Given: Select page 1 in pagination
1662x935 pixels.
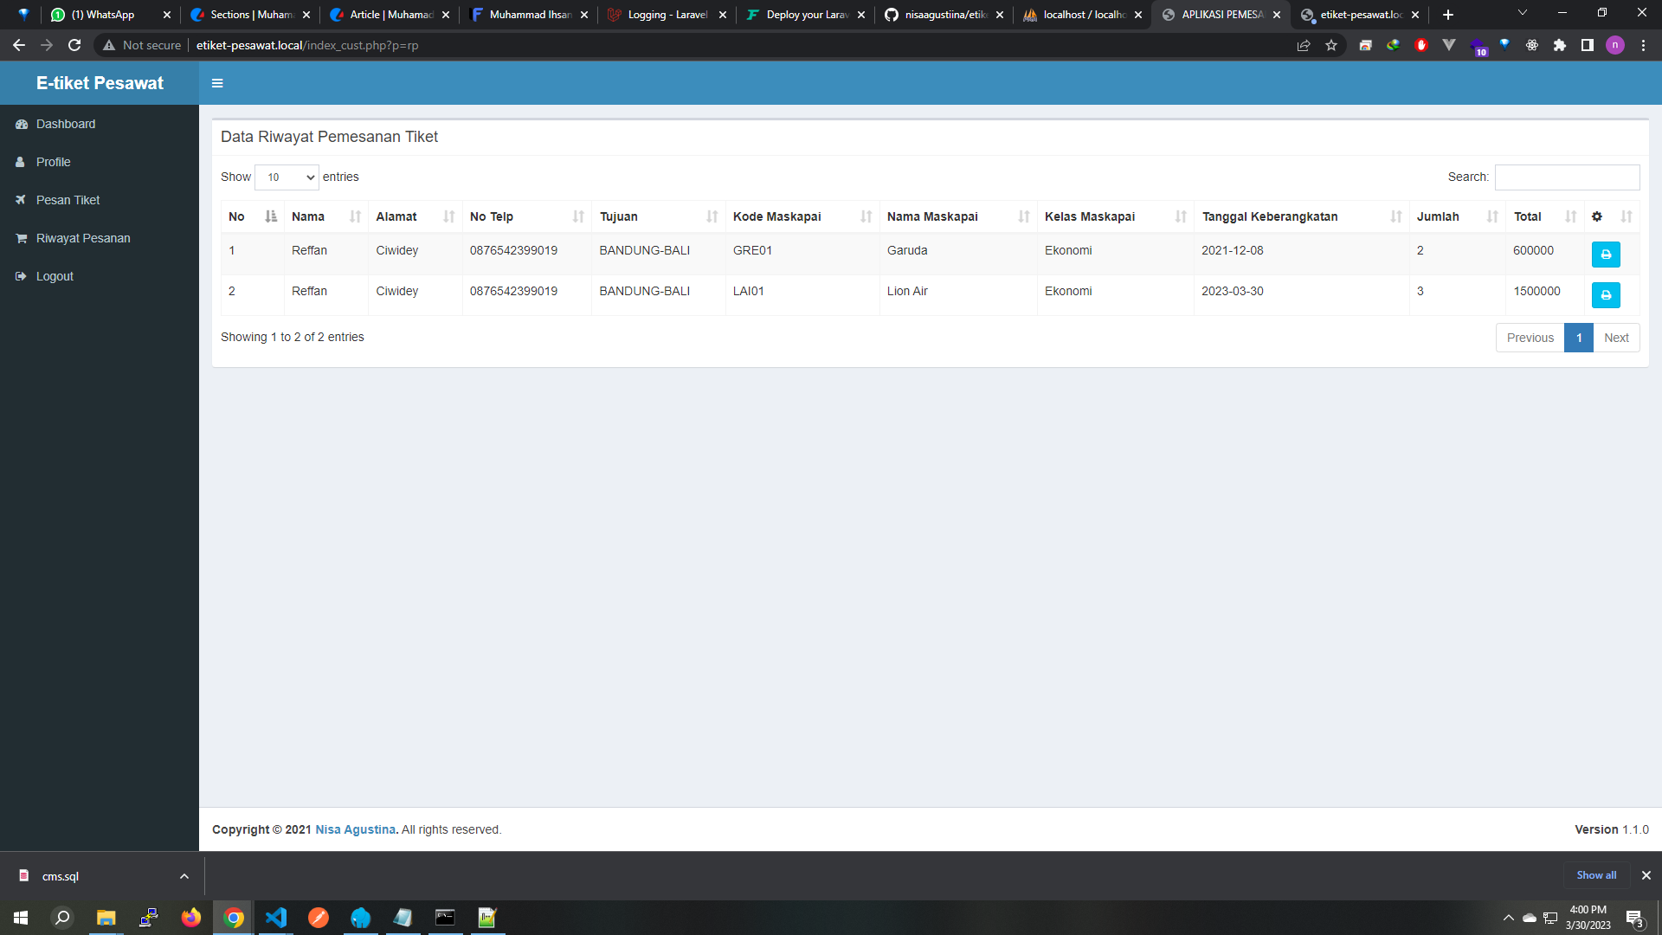Looking at the screenshot, I should tap(1579, 338).
